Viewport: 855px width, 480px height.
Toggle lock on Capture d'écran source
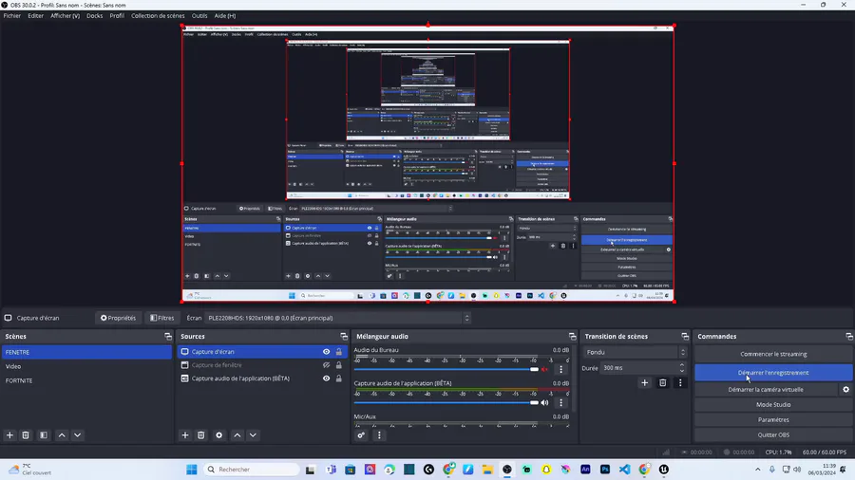338,352
